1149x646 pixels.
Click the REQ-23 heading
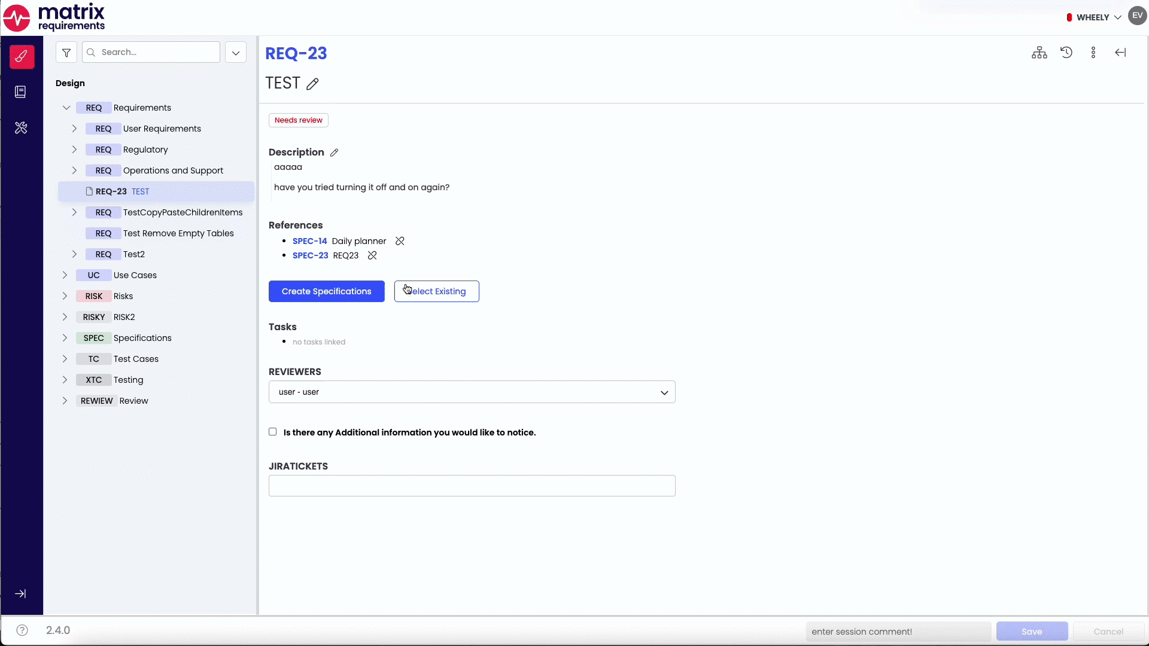pos(296,53)
